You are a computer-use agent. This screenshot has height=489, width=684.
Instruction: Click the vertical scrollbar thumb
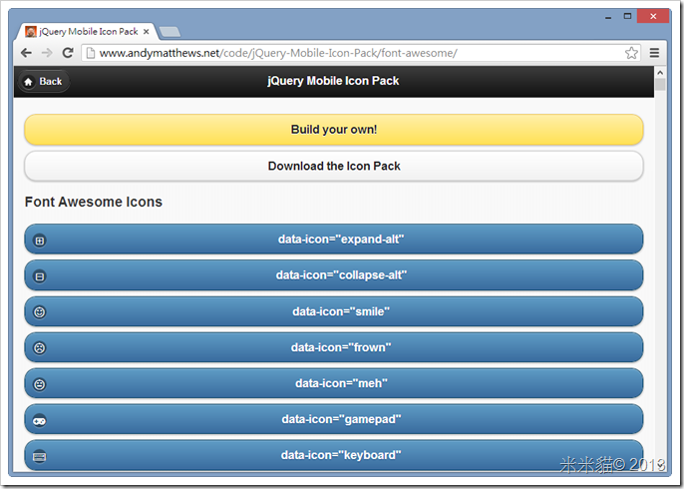[x=660, y=84]
